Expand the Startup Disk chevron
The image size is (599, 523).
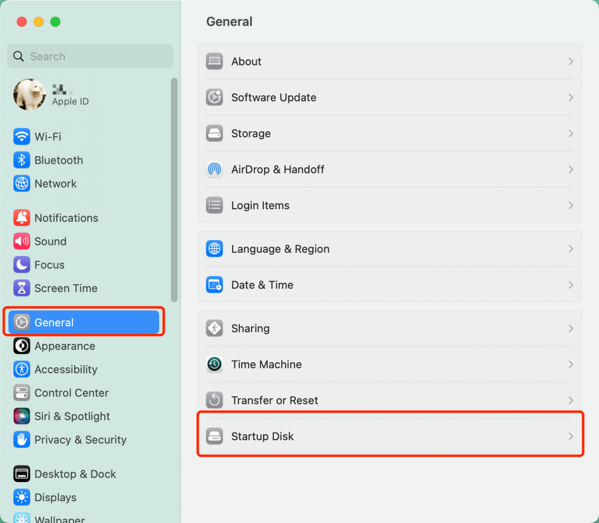[571, 436]
